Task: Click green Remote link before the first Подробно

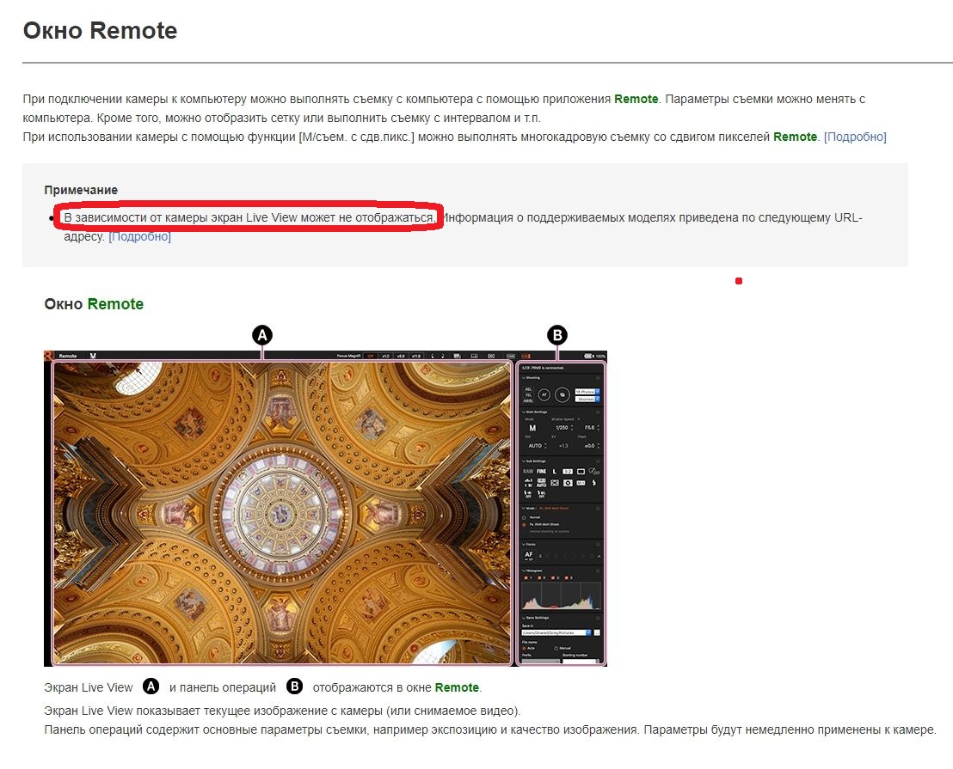Action: pyautogui.click(x=795, y=137)
